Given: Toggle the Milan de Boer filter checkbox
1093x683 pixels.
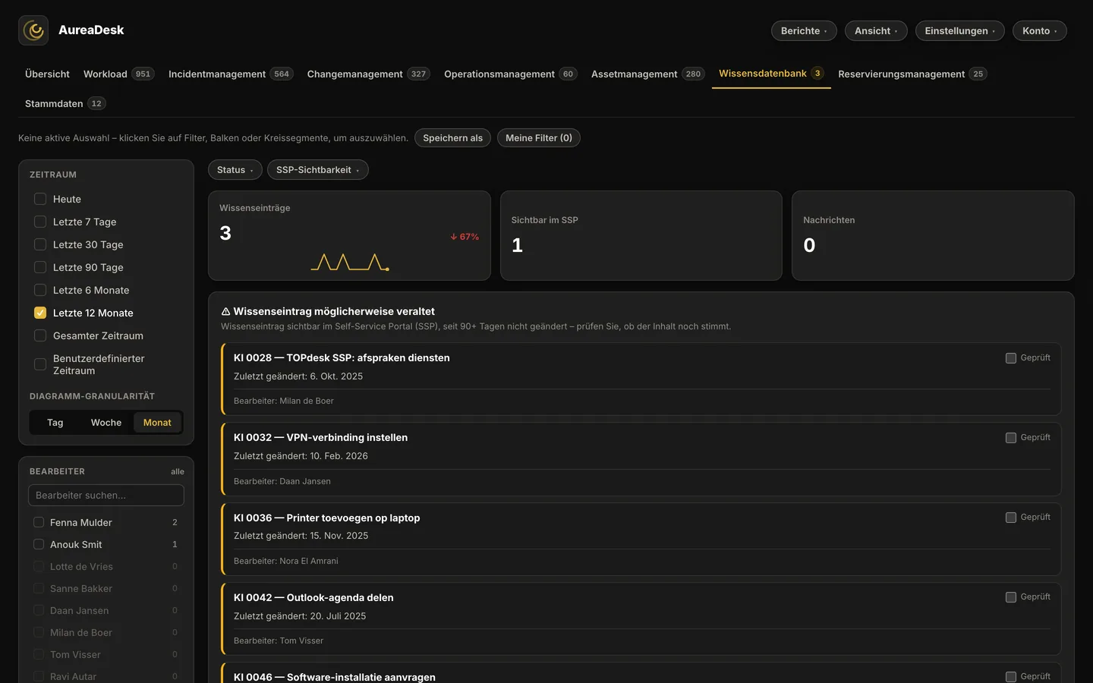Looking at the screenshot, I should coord(39,632).
